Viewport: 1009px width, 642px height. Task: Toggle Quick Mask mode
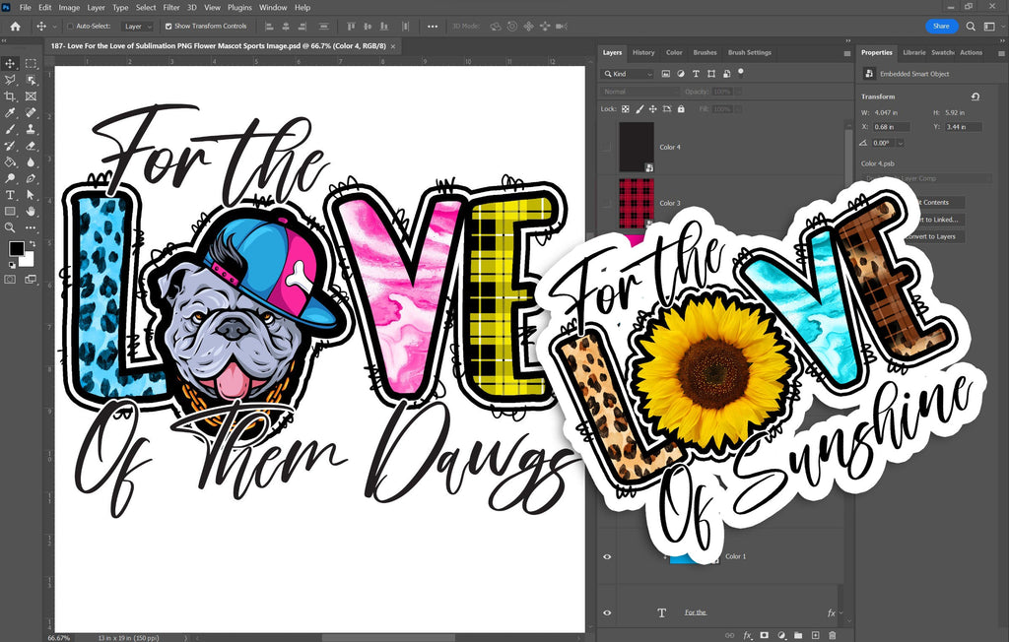(x=10, y=280)
